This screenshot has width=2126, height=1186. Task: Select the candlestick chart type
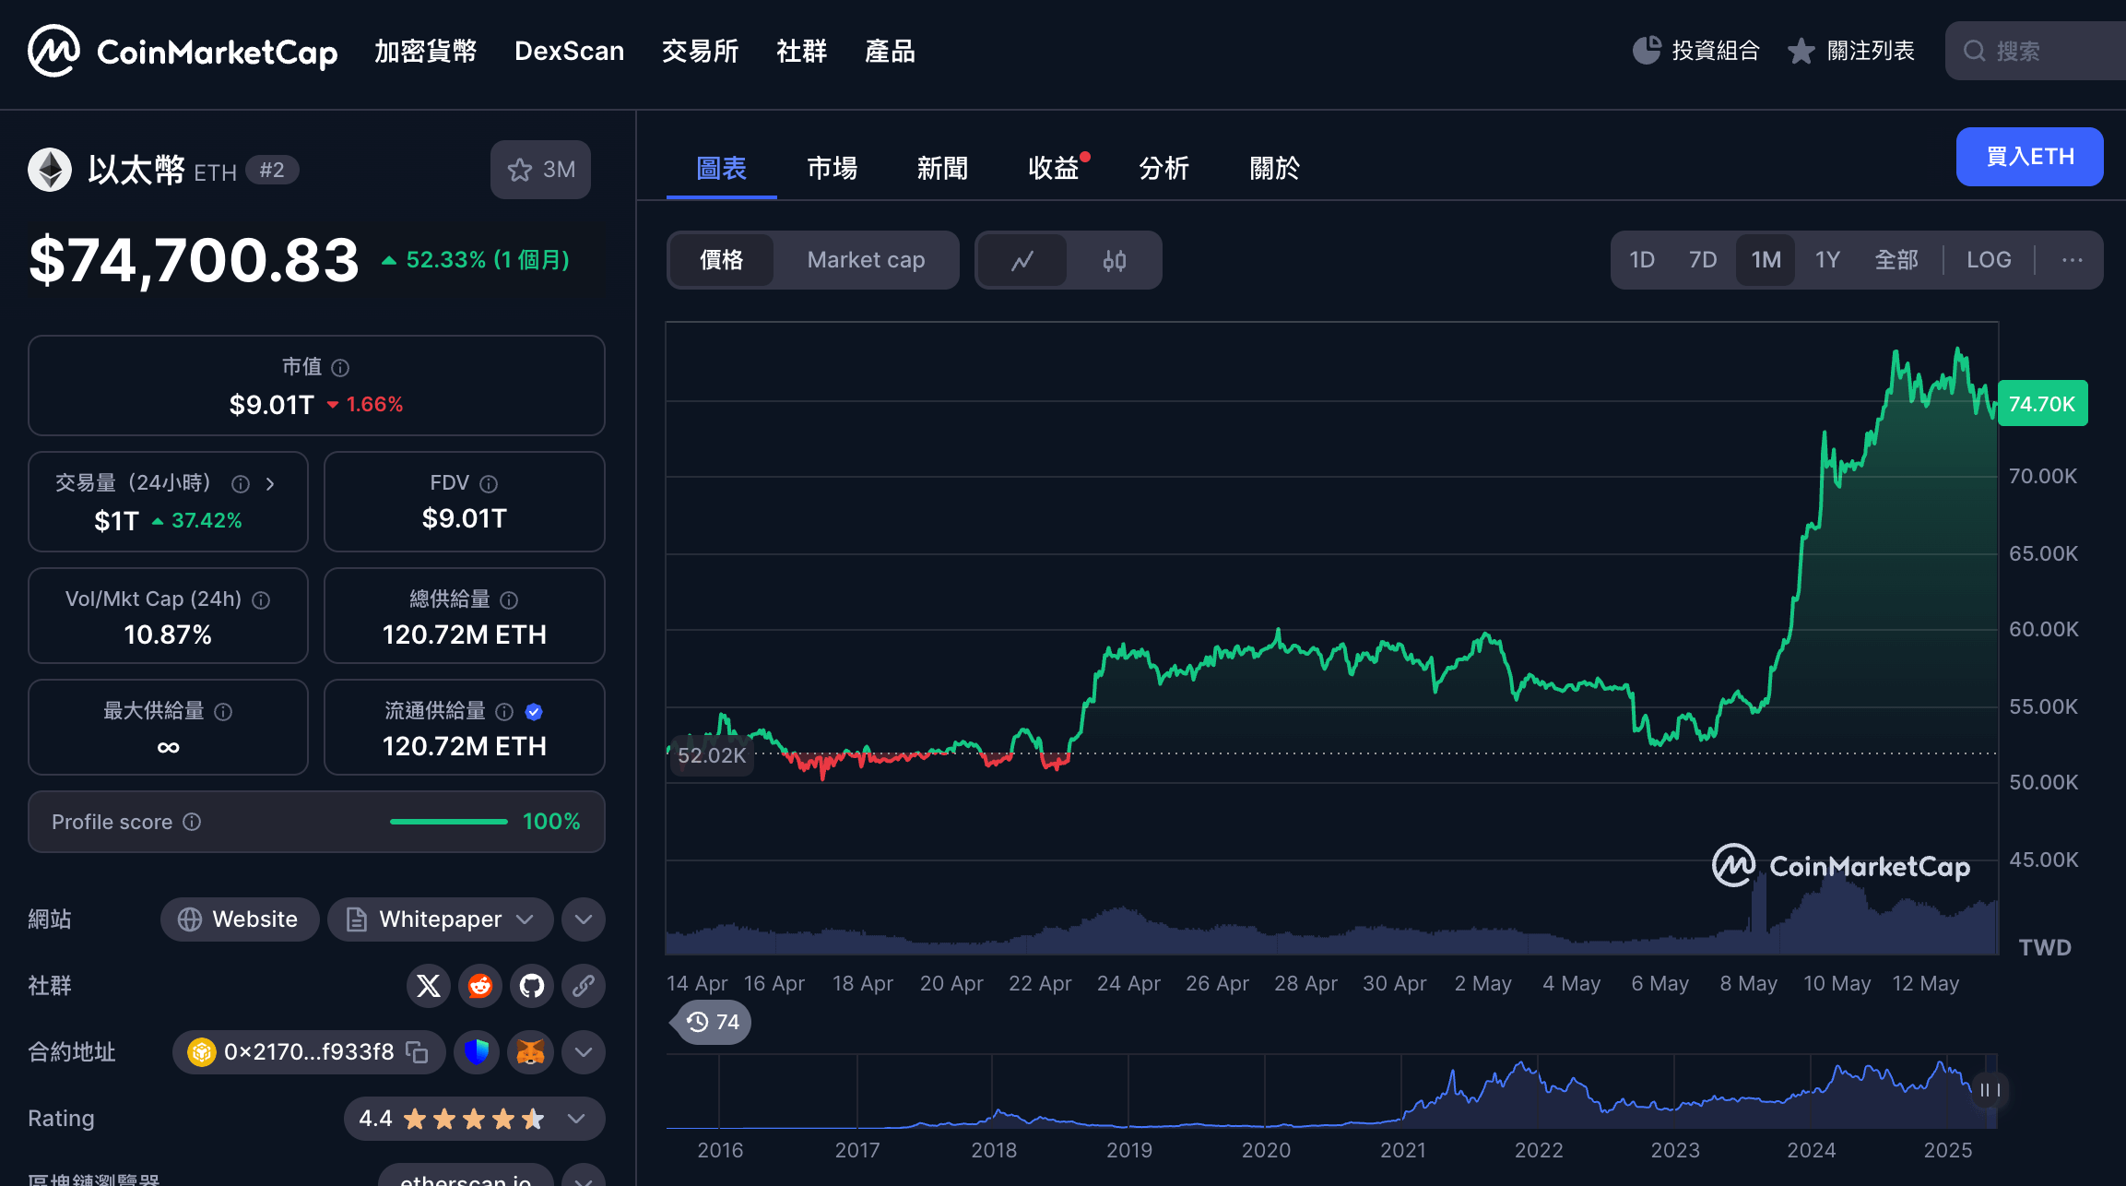pyautogui.click(x=1115, y=261)
